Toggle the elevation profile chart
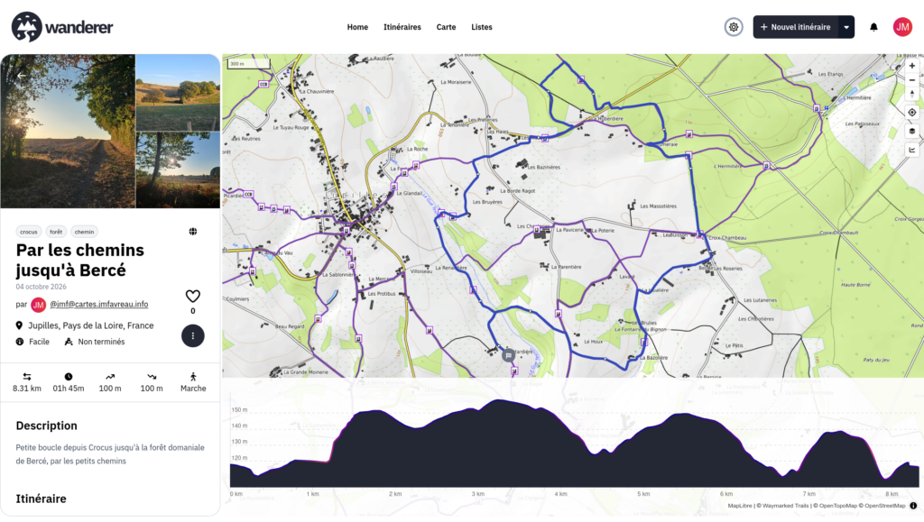924x522 pixels. (x=911, y=150)
